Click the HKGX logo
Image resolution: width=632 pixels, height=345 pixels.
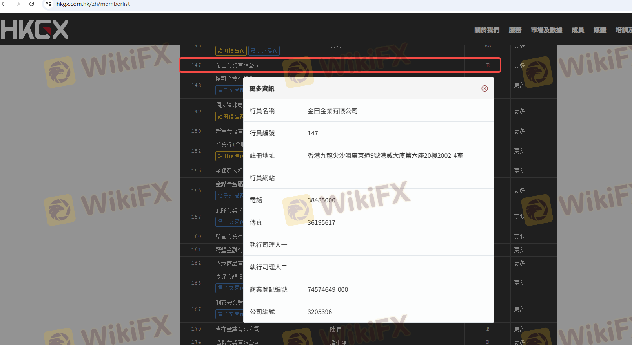point(35,30)
